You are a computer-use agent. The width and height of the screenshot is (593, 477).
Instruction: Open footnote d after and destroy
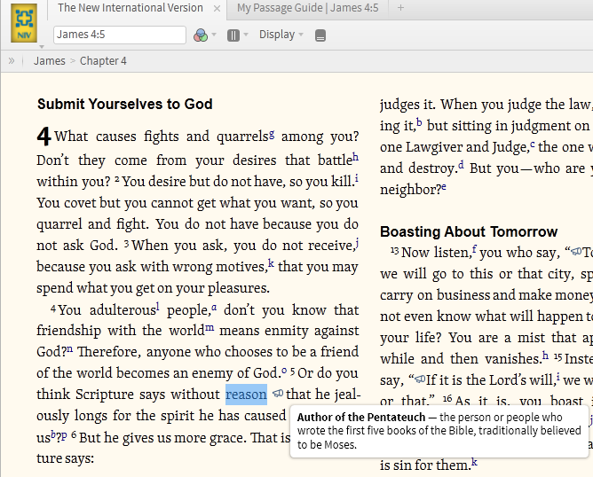(461, 165)
